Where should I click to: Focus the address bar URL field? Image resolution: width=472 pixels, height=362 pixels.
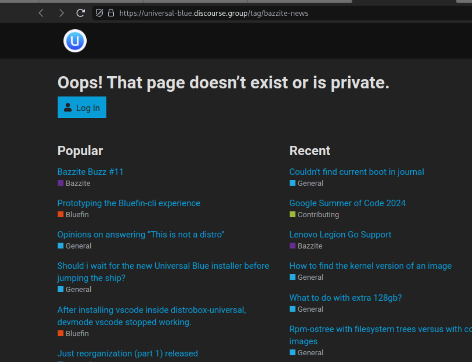[x=282, y=13]
